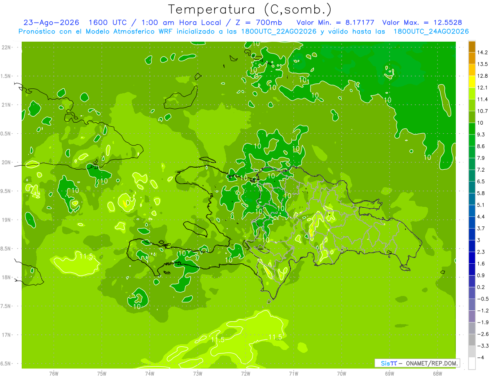
Task: Click the "4.4" colorbar value
Action: [481, 216]
